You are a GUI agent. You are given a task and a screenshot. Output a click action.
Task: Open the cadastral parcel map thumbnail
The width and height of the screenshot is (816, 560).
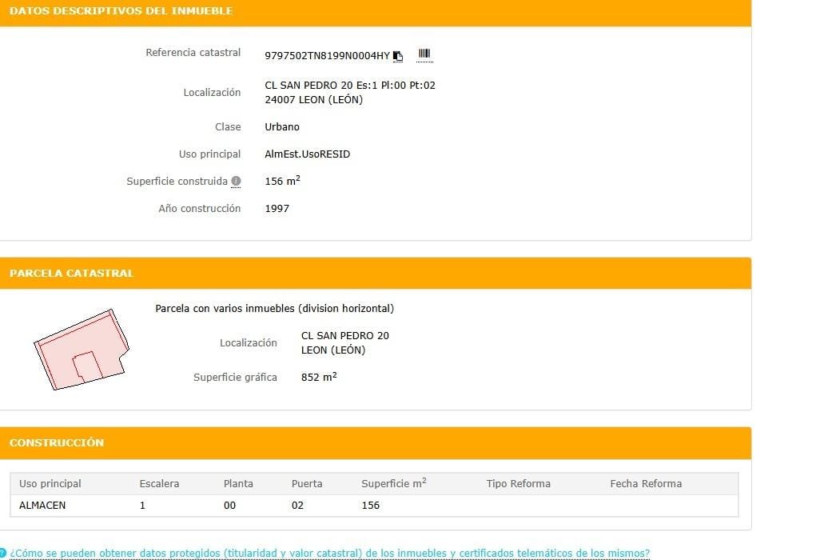82,350
